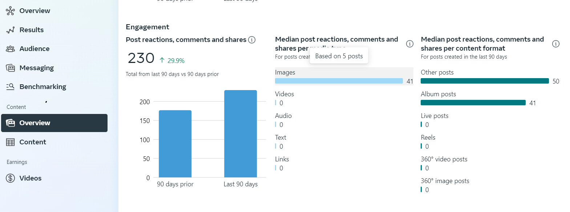570x212 pixels.
Task: Select the highlighted Content Overview item
Action: [54, 123]
